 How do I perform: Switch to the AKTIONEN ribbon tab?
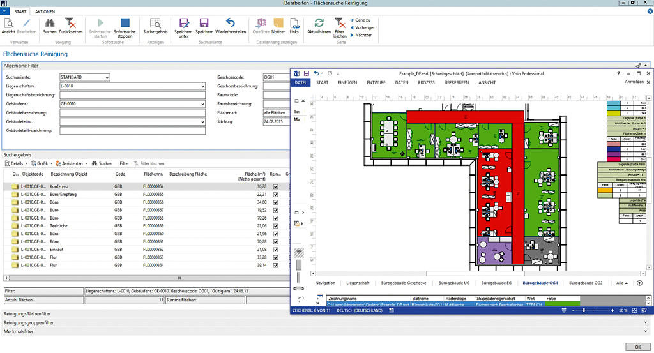click(45, 11)
